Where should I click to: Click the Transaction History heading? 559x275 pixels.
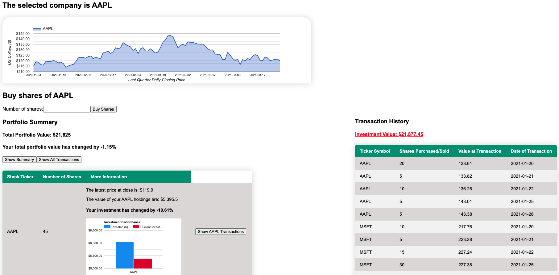pos(382,121)
